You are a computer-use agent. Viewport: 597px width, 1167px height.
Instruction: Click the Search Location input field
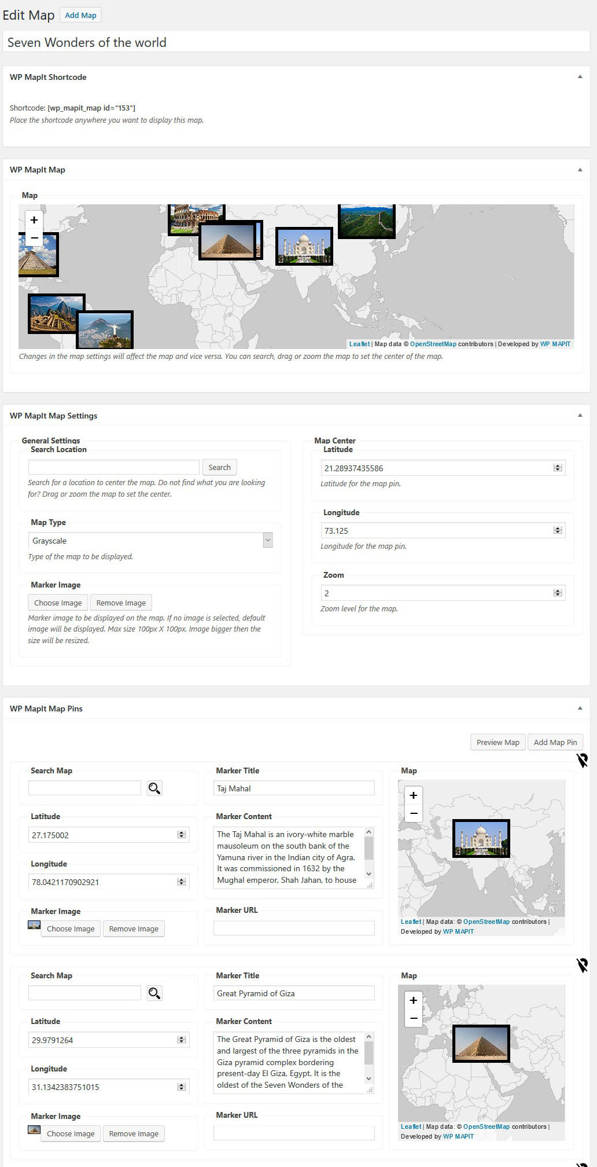114,467
